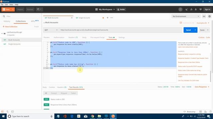The image size is (213, 119).
Task: Click the Import button in the header
Action: pyautogui.click(x=20, y=10)
